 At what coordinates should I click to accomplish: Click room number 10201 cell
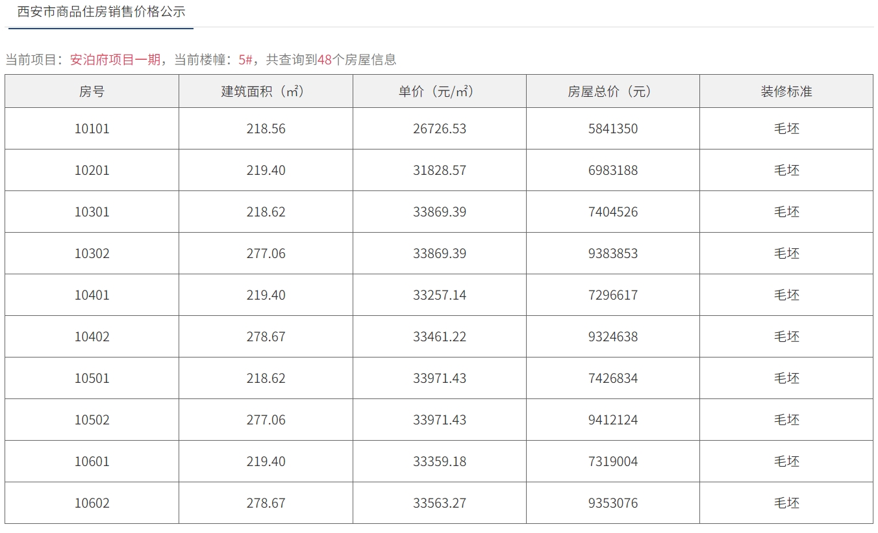click(92, 170)
